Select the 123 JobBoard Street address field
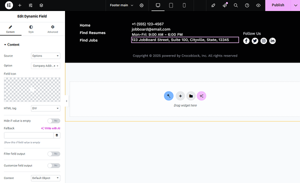Viewport: 300px width, 183px height. click(185, 40)
